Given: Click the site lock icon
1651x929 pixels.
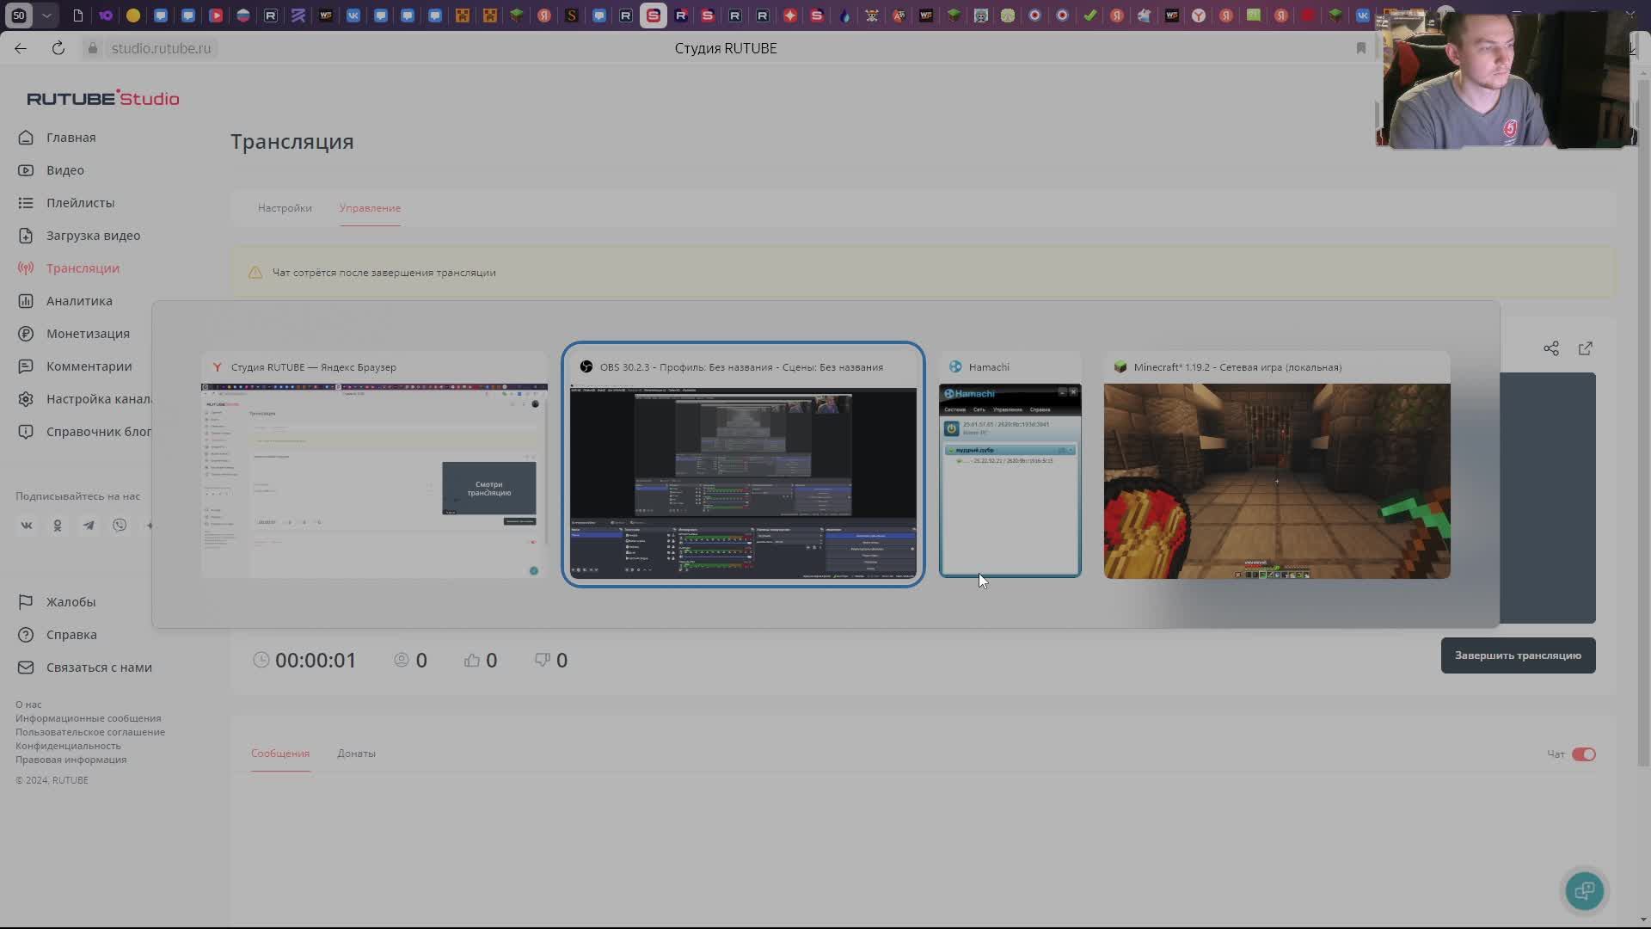Looking at the screenshot, I should tap(93, 48).
